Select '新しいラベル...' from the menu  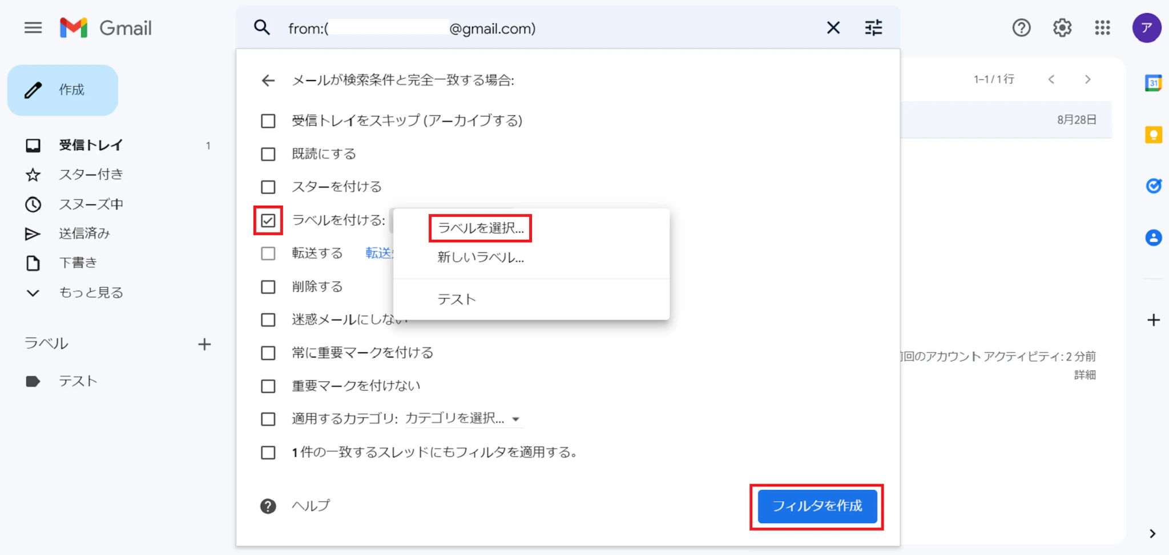480,258
